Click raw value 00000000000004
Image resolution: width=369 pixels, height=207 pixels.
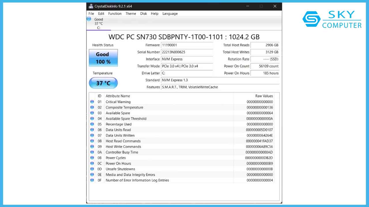point(260,180)
